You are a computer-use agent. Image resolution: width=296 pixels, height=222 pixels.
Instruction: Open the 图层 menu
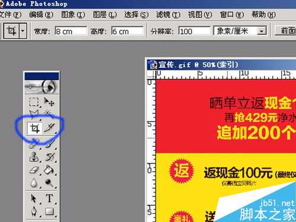point(105,15)
